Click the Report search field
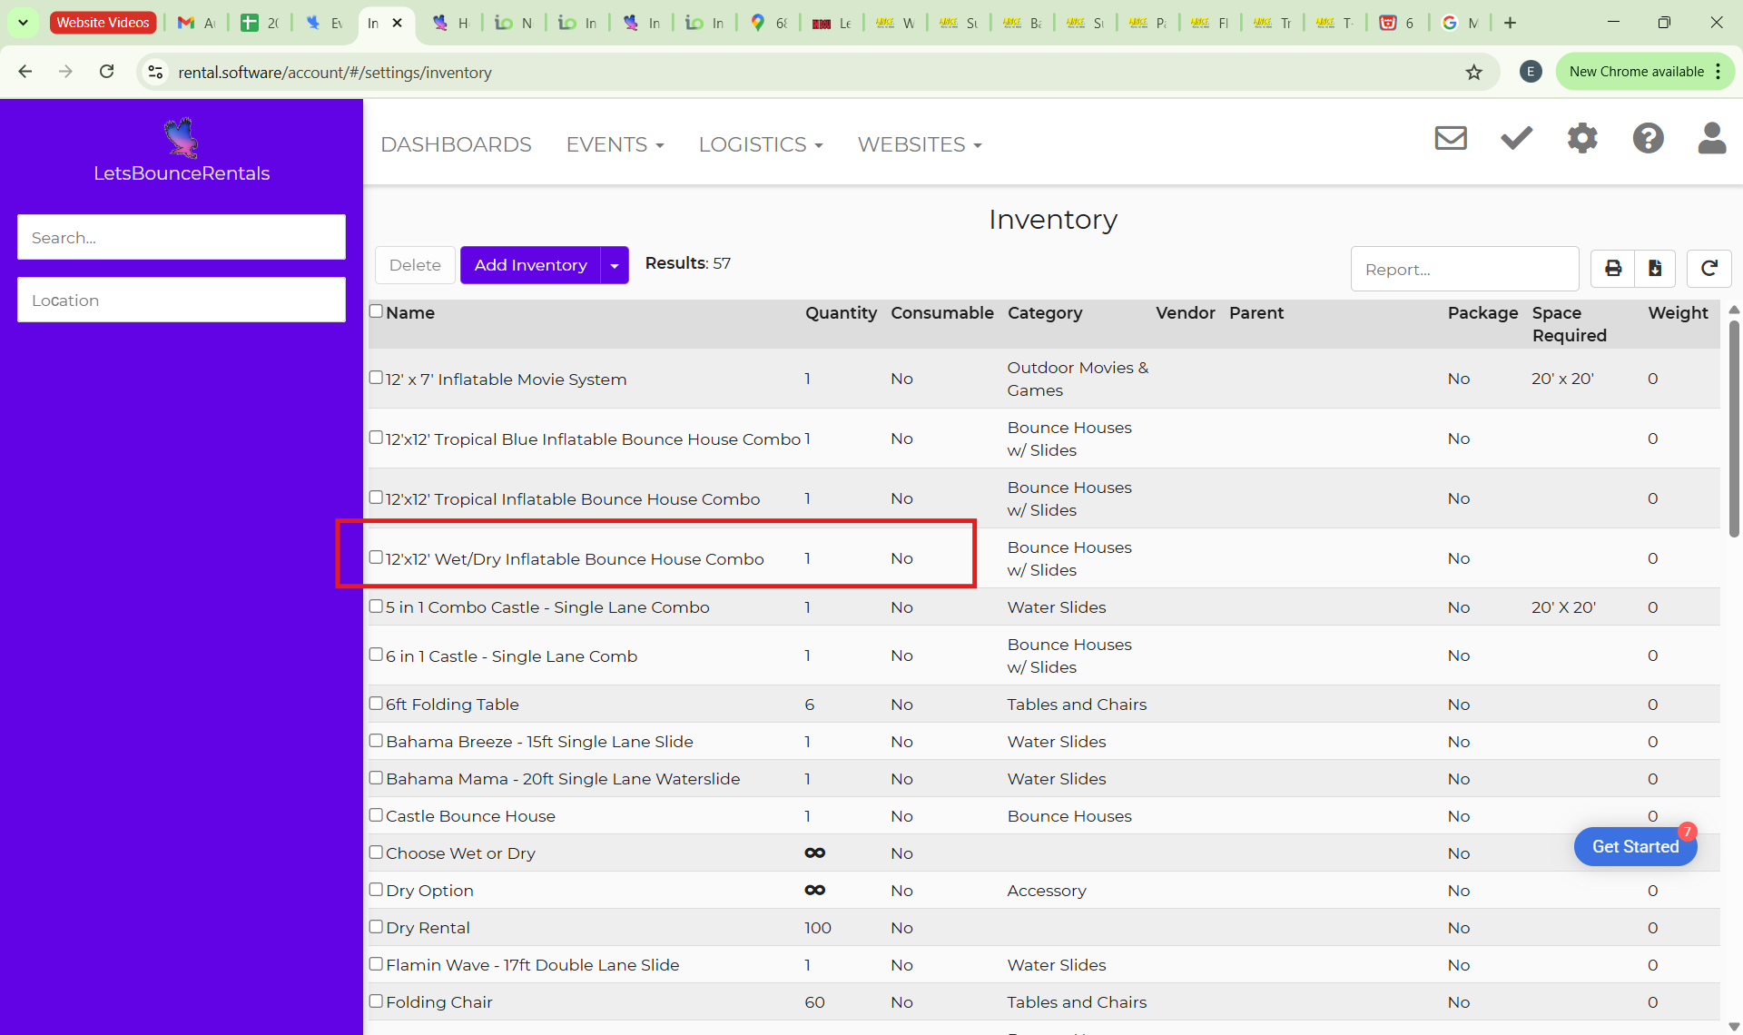Image resolution: width=1743 pixels, height=1035 pixels. point(1464,270)
